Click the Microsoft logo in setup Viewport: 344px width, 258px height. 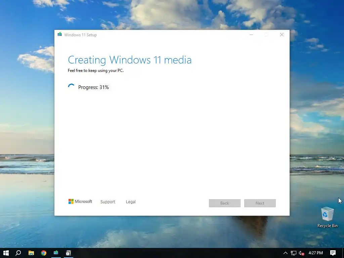(x=80, y=202)
